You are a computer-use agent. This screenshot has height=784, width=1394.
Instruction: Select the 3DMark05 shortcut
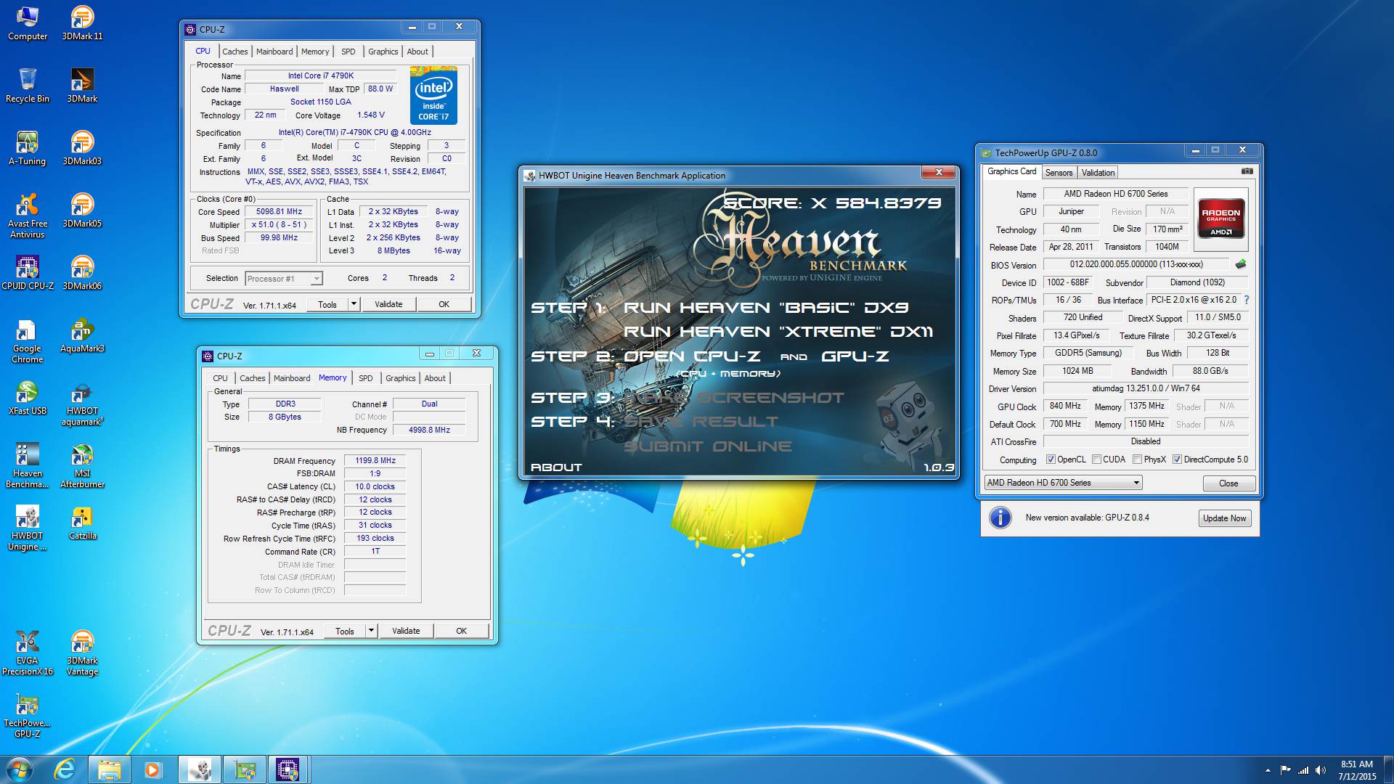(82, 211)
